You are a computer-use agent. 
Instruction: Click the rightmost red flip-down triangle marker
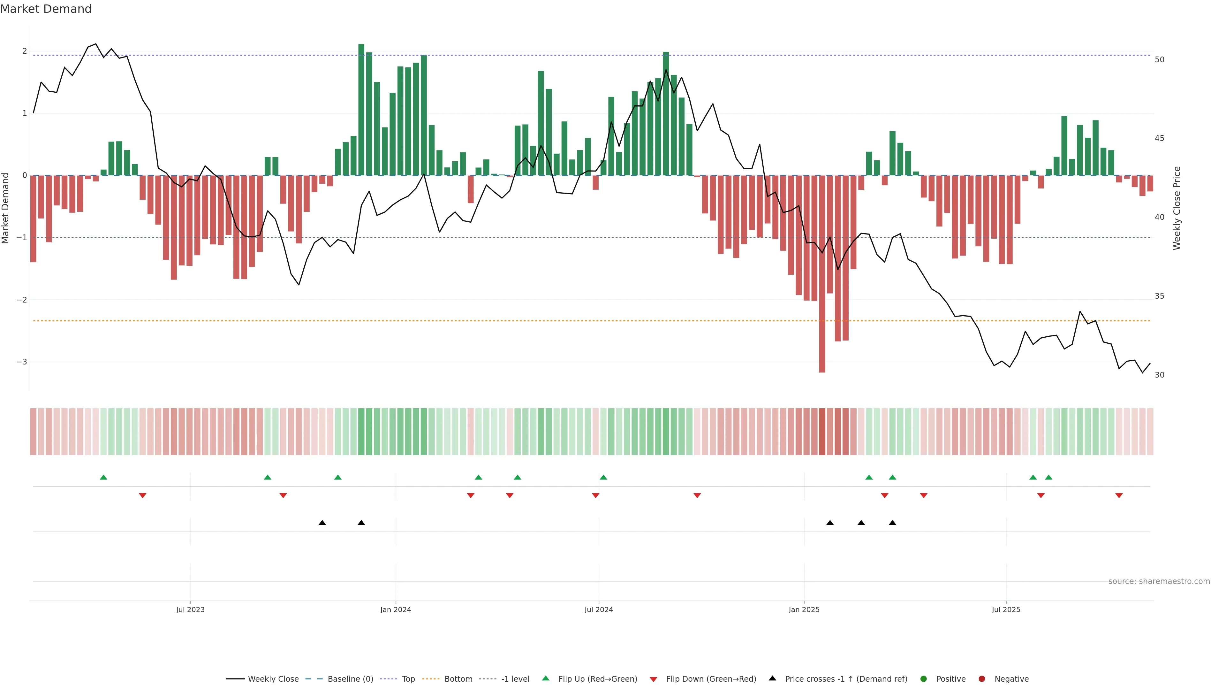pyautogui.click(x=1119, y=496)
